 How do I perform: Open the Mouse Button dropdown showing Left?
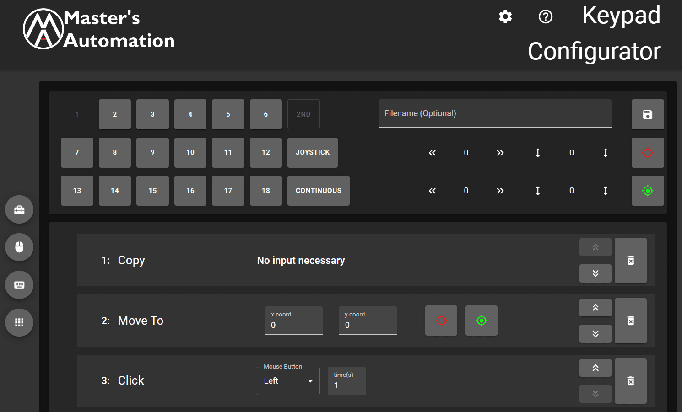pos(288,380)
